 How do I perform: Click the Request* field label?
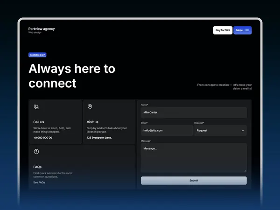[x=199, y=123]
